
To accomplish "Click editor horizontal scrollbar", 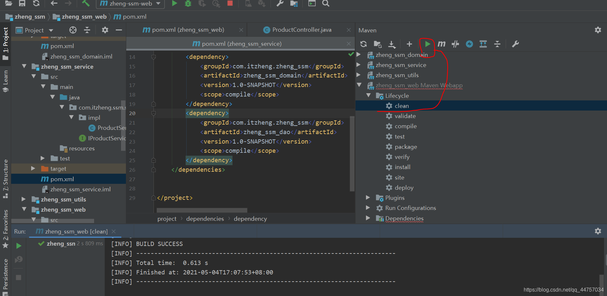I will (202, 210).
